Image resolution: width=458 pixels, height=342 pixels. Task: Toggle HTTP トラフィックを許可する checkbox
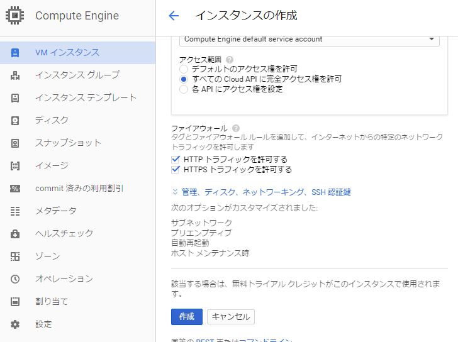click(176, 159)
